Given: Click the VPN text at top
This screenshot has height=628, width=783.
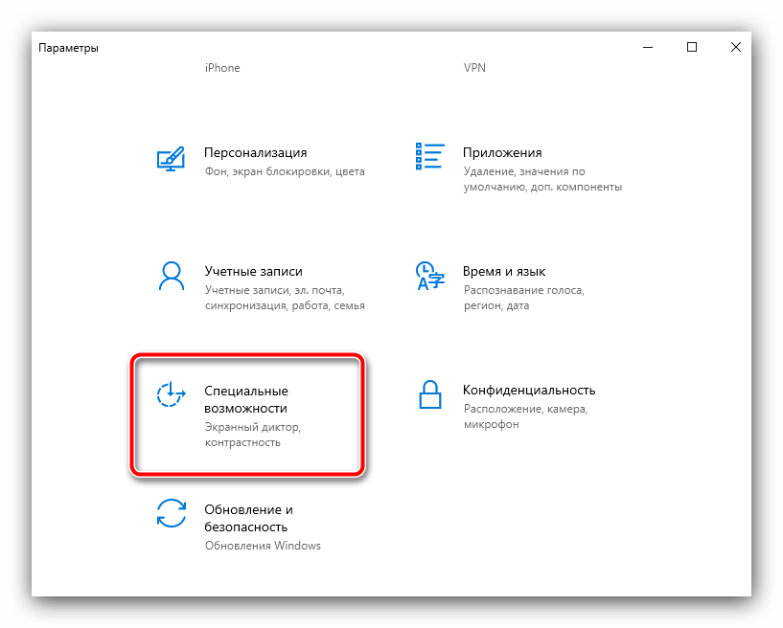Looking at the screenshot, I should click(474, 68).
